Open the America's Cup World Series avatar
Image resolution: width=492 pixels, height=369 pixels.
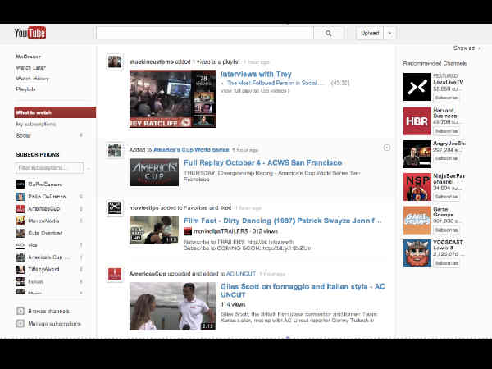pos(115,150)
